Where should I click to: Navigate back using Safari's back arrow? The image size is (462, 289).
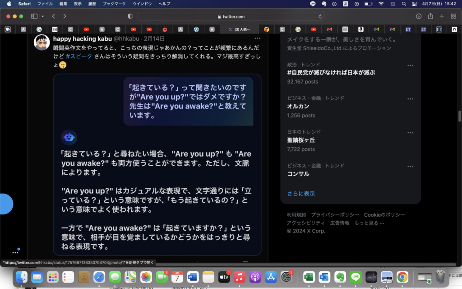click(x=54, y=16)
